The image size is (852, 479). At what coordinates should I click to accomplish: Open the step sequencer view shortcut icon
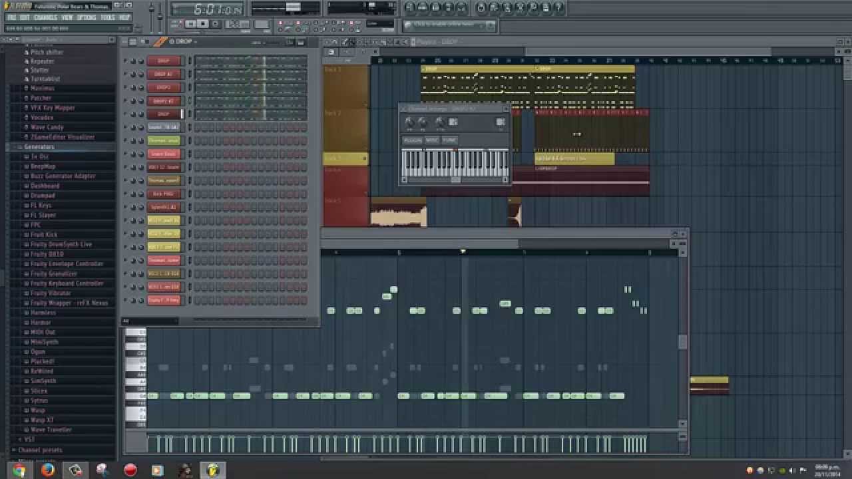(423, 7)
